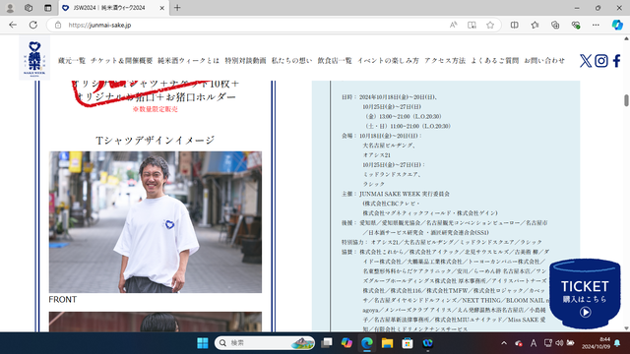Close the JSW2024 tab
Screen dimensions: 630x354
(161, 8)
